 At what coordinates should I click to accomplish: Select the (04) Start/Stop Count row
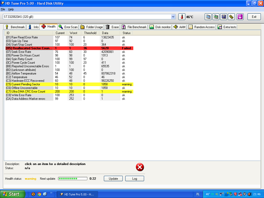click(69, 45)
